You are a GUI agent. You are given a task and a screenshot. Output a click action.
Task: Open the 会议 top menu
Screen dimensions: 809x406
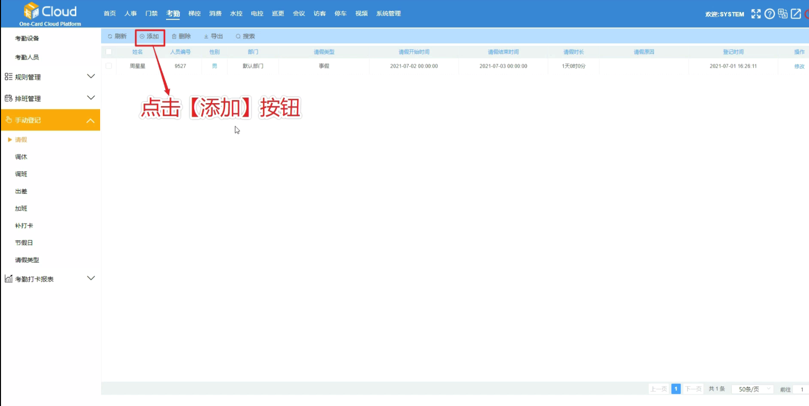(299, 13)
